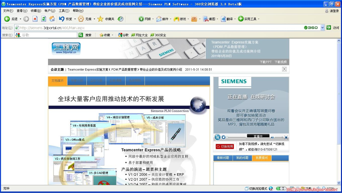
Task: Open the home page with the house icon
Action: [52, 19]
